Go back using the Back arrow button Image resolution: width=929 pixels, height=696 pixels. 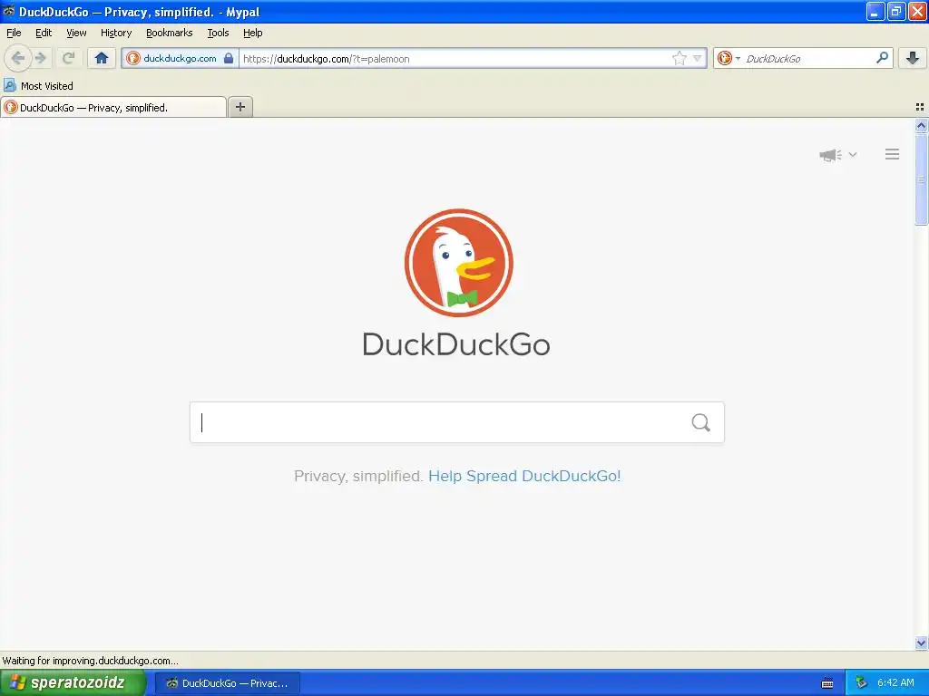[x=18, y=58]
